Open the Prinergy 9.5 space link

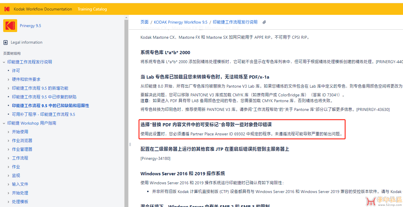click(31, 26)
